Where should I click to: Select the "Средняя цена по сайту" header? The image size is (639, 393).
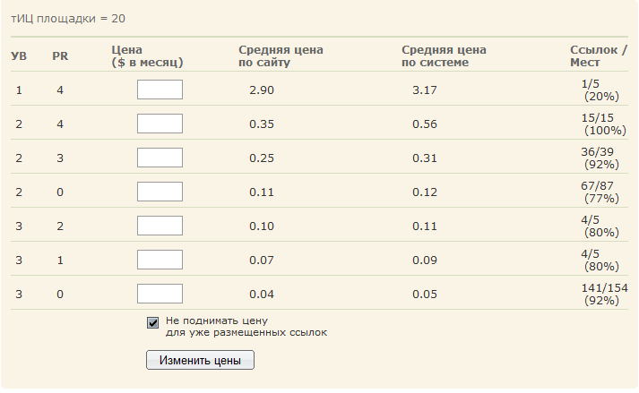281,56
